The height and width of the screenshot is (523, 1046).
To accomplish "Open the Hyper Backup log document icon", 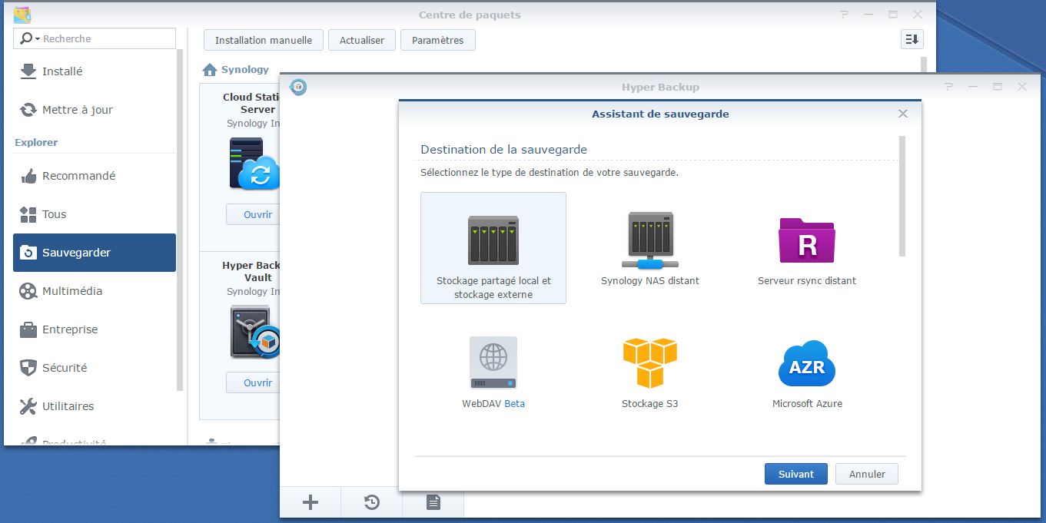I will click(433, 502).
